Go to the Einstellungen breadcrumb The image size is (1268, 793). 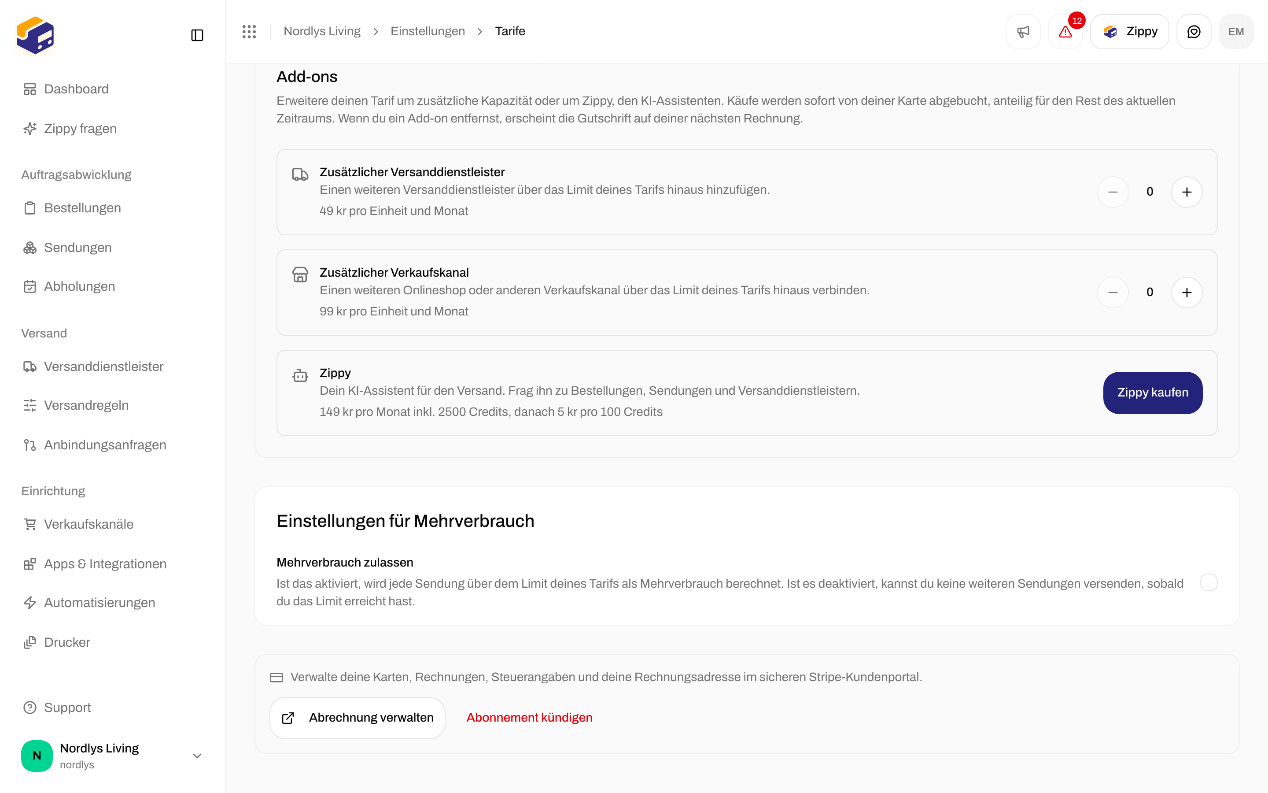click(428, 31)
